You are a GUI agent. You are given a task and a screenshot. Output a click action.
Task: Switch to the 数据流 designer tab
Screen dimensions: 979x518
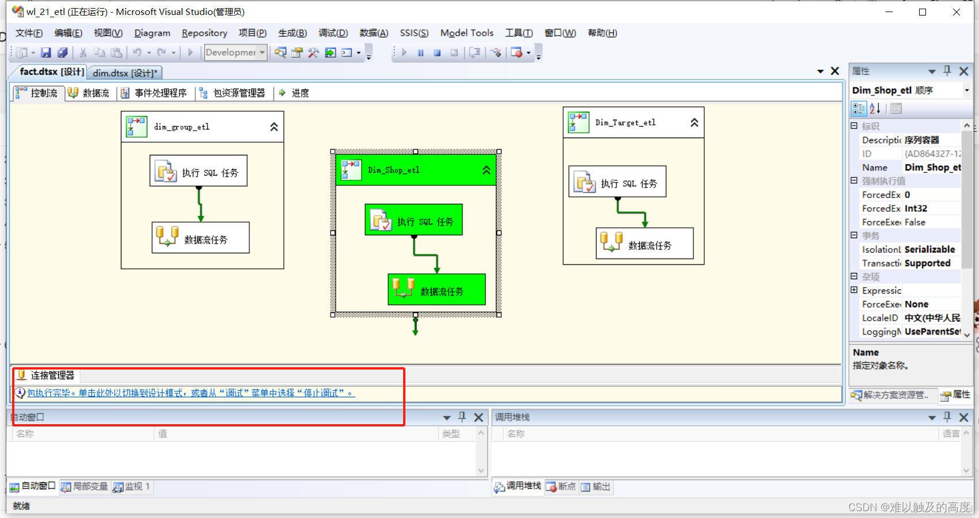pyautogui.click(x=89, y=93)
